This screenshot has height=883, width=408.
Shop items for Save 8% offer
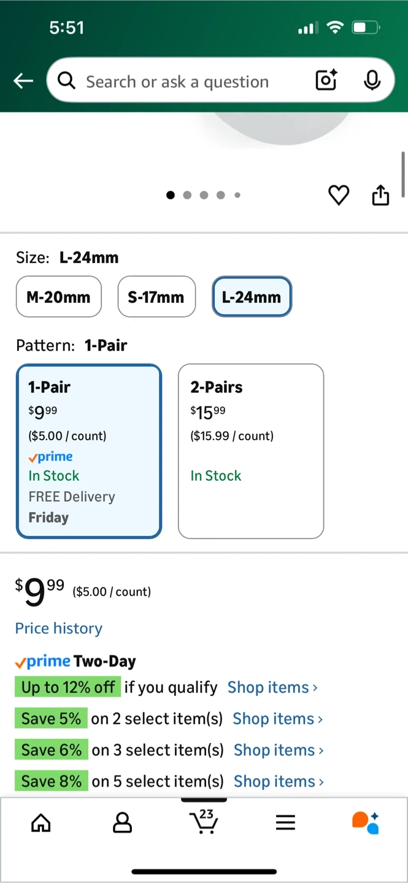(279, 781)
